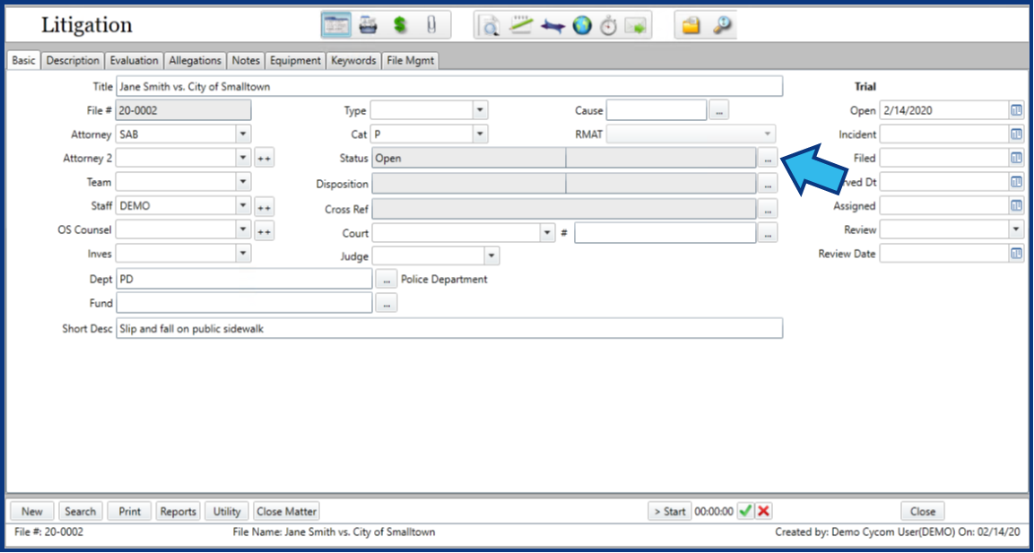Expand the Review dropdown
Image resolution: width=1034 pixels, height=553 pixels.
click(1016, 229)
